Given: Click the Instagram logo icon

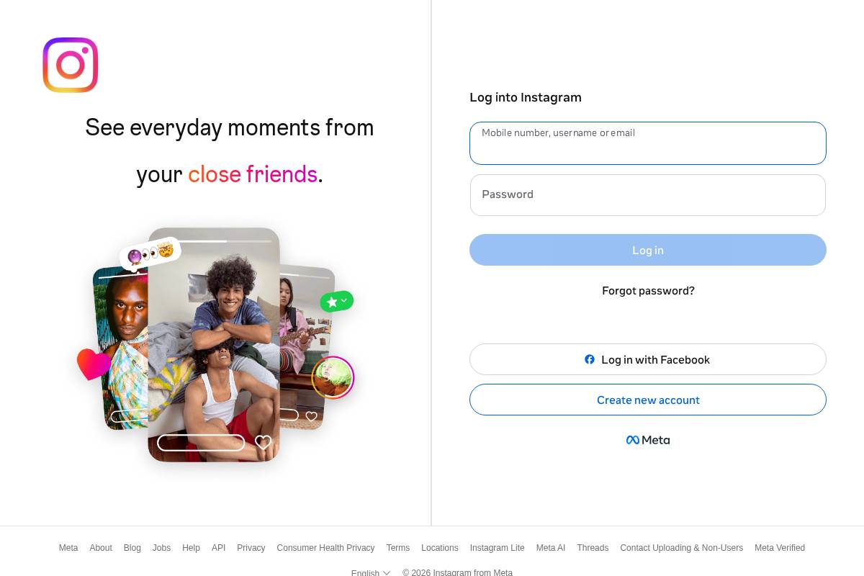Looking at the screenshot, I should (x=71, y=65).
